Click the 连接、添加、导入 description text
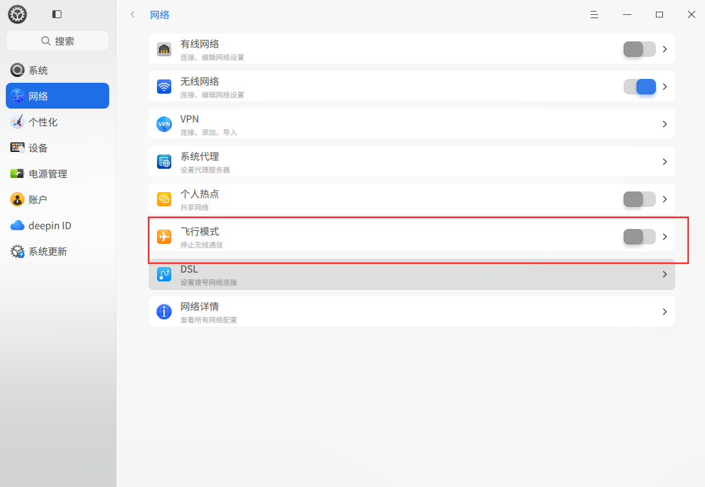Screen dimensions: 705x487 [209, 133]
